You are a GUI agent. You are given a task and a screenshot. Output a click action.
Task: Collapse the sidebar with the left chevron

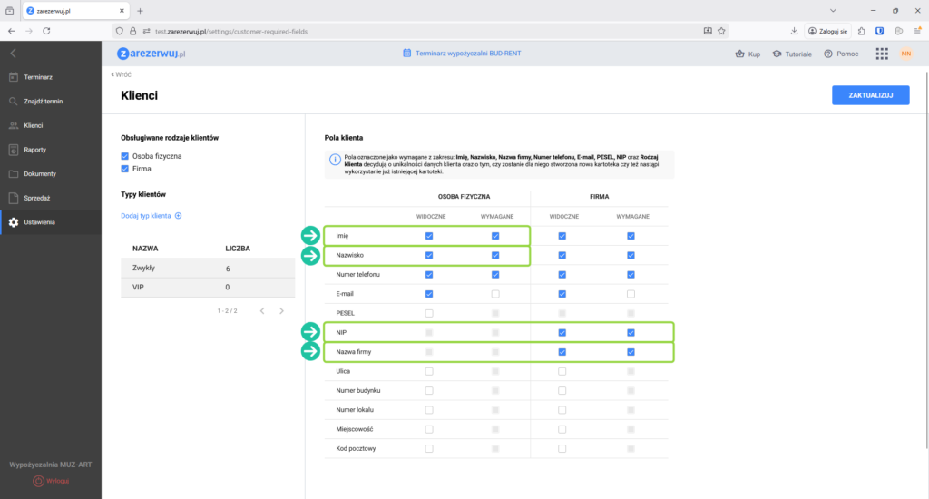(x=14, y=54)
